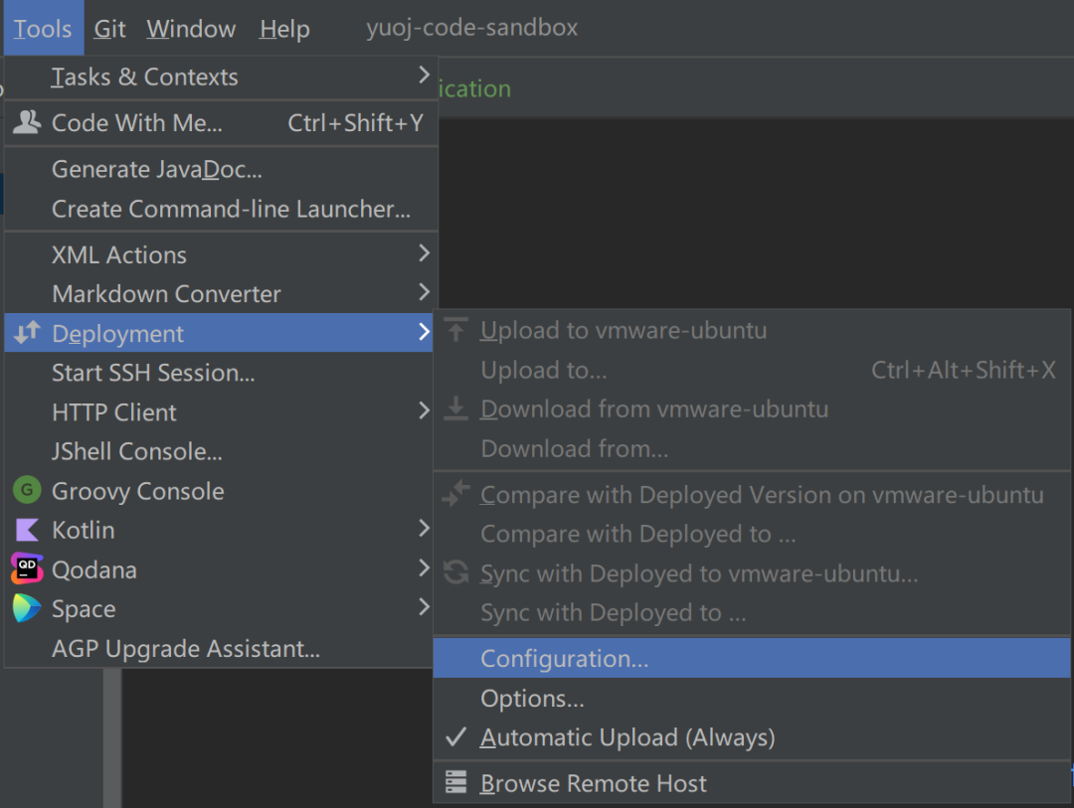Select Generate JavaDoc... entry
1074x808 pixels.
[x=157, y=170]
